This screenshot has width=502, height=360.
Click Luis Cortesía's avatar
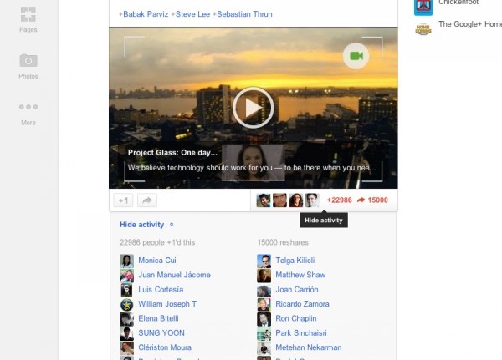click(x=127, y=290)
